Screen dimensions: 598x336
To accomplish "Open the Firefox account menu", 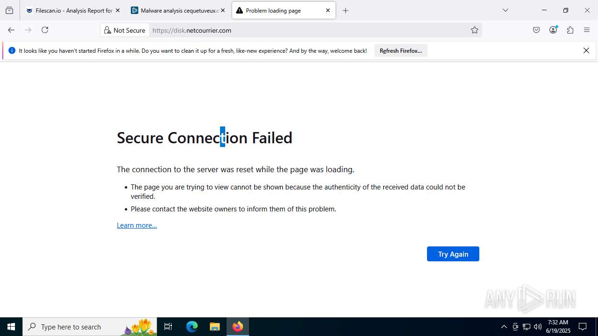I will coord(553,30).
